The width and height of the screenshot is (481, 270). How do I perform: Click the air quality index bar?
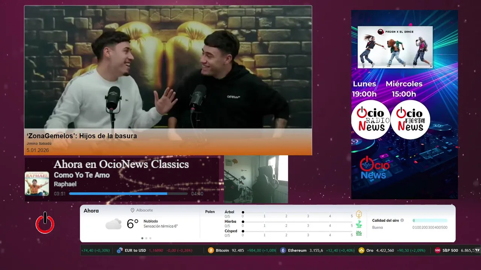coord(430,220)
